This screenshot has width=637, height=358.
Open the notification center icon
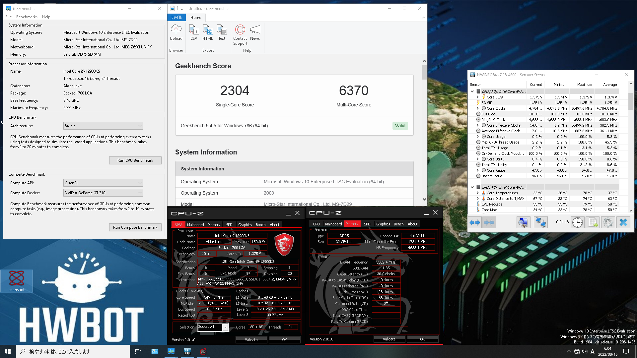[626, 351]
